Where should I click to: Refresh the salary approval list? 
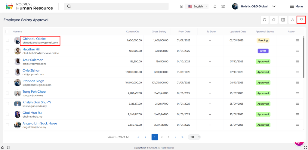click(x=274, y=20)
